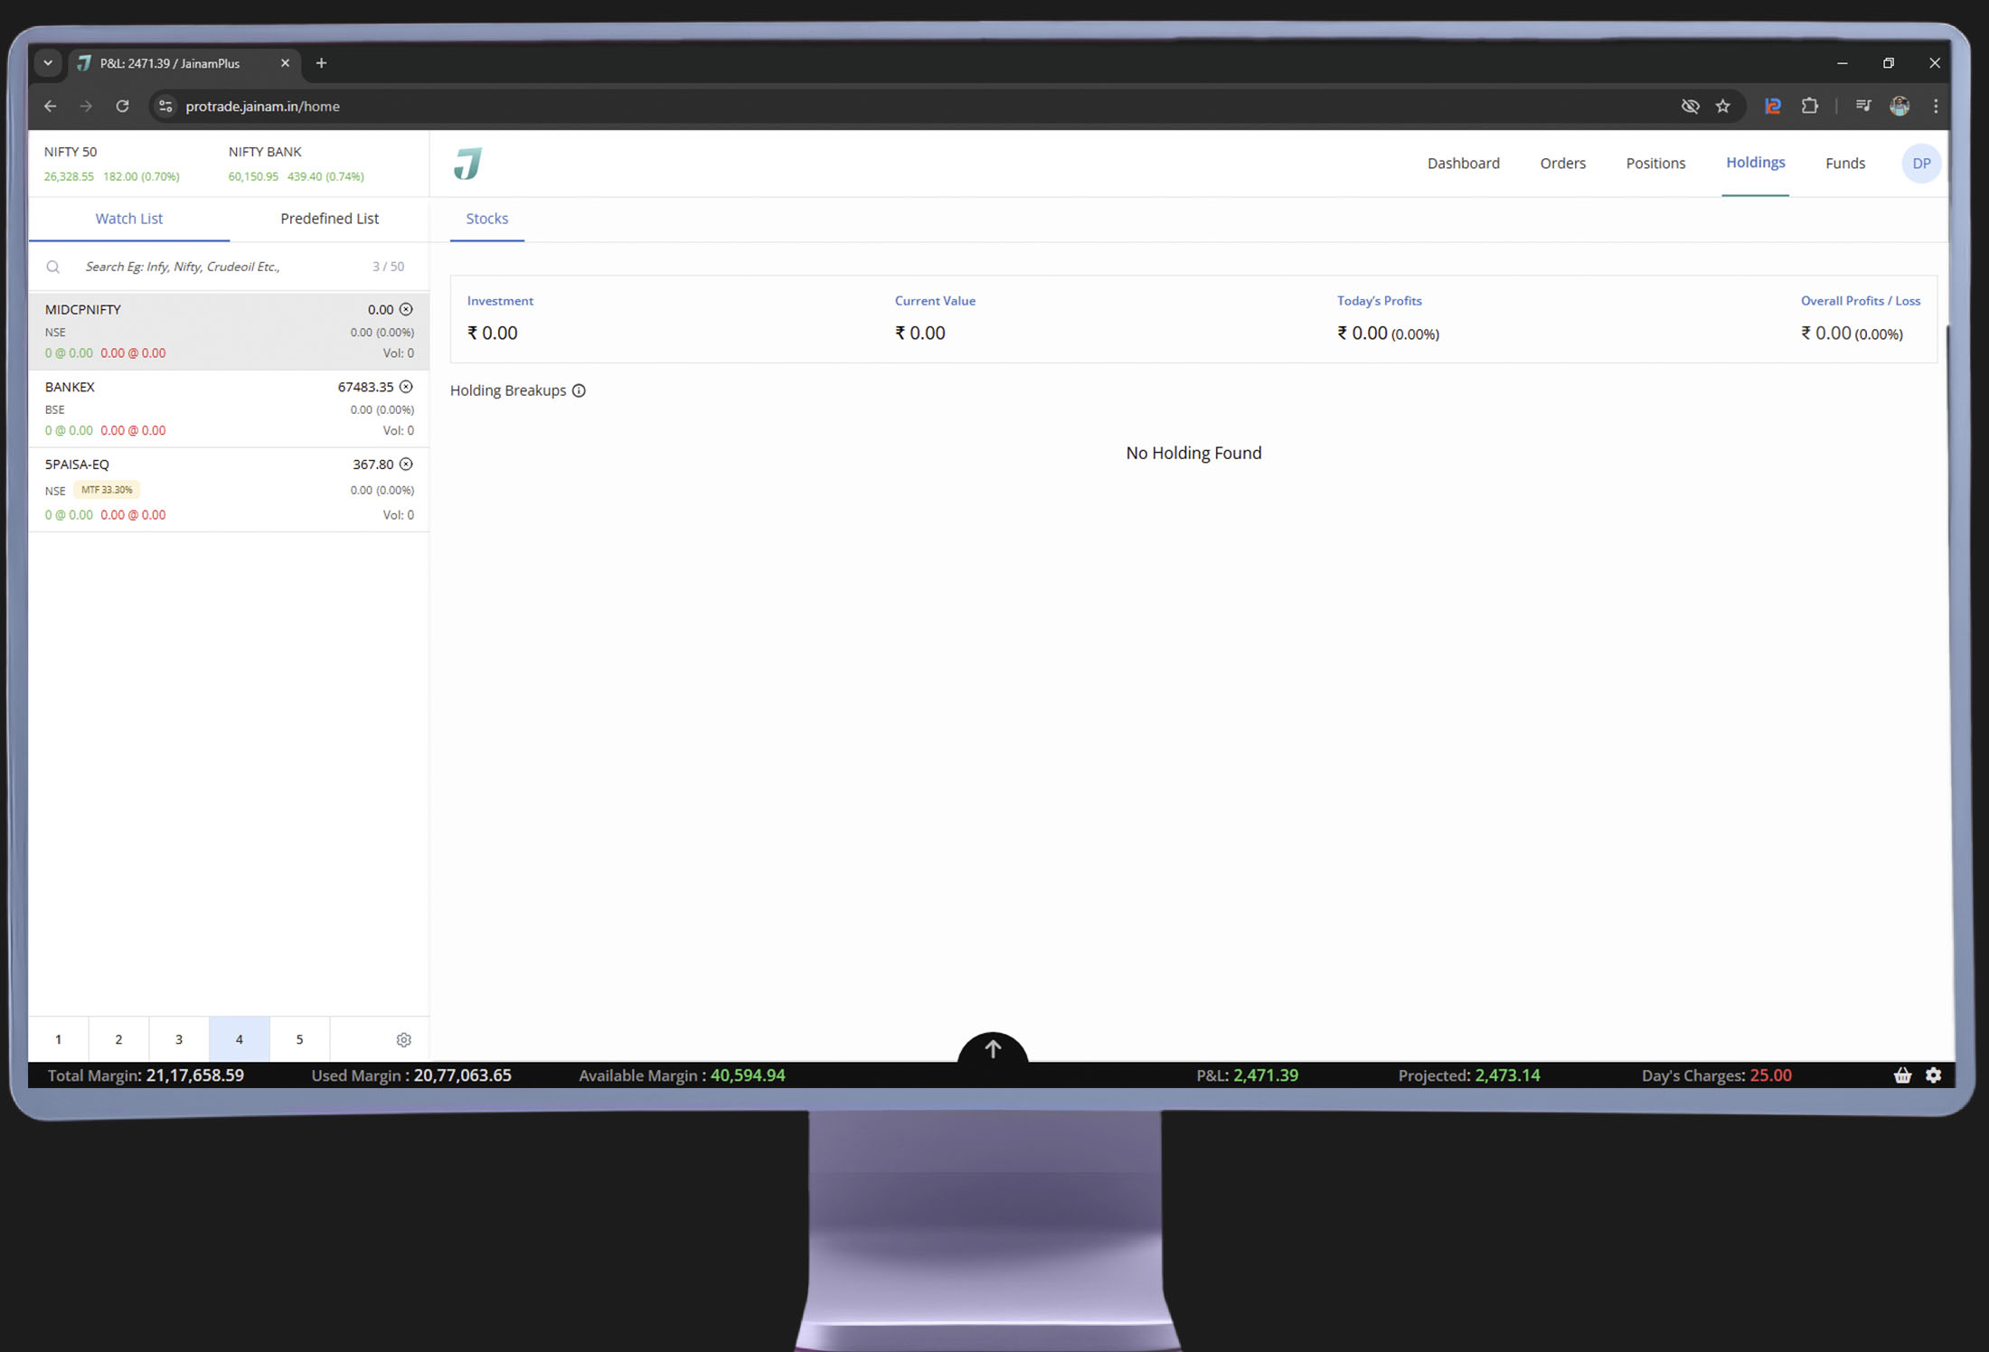Open the Positions page
Screen dimensions: 1989x1352
click(x=1655, y=164)
